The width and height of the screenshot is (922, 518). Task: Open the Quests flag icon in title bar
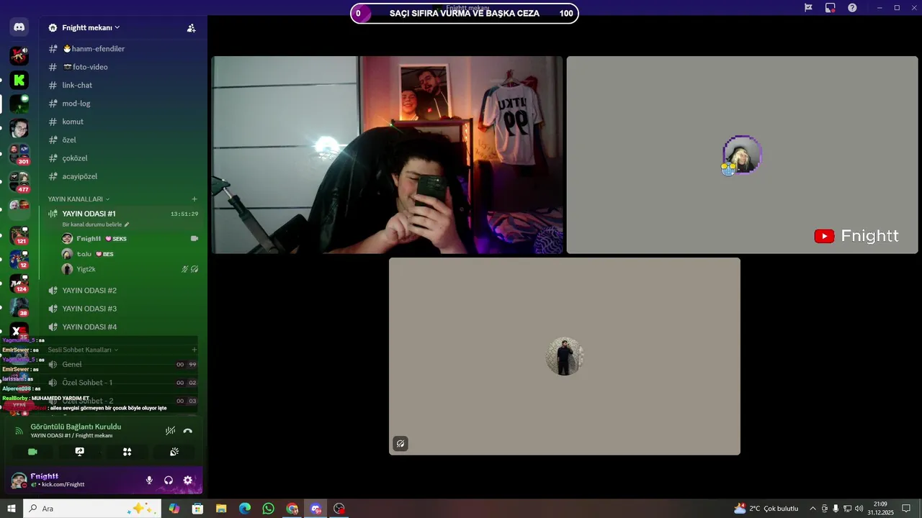point(808,7)
